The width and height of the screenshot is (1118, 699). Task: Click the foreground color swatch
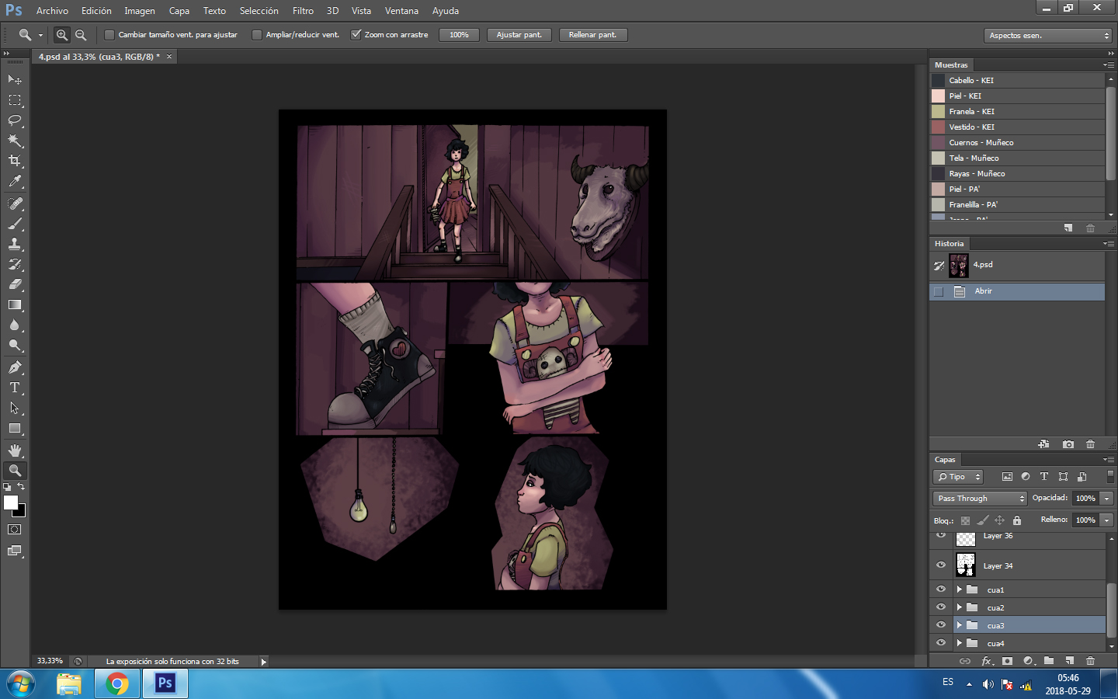(10, 502)
